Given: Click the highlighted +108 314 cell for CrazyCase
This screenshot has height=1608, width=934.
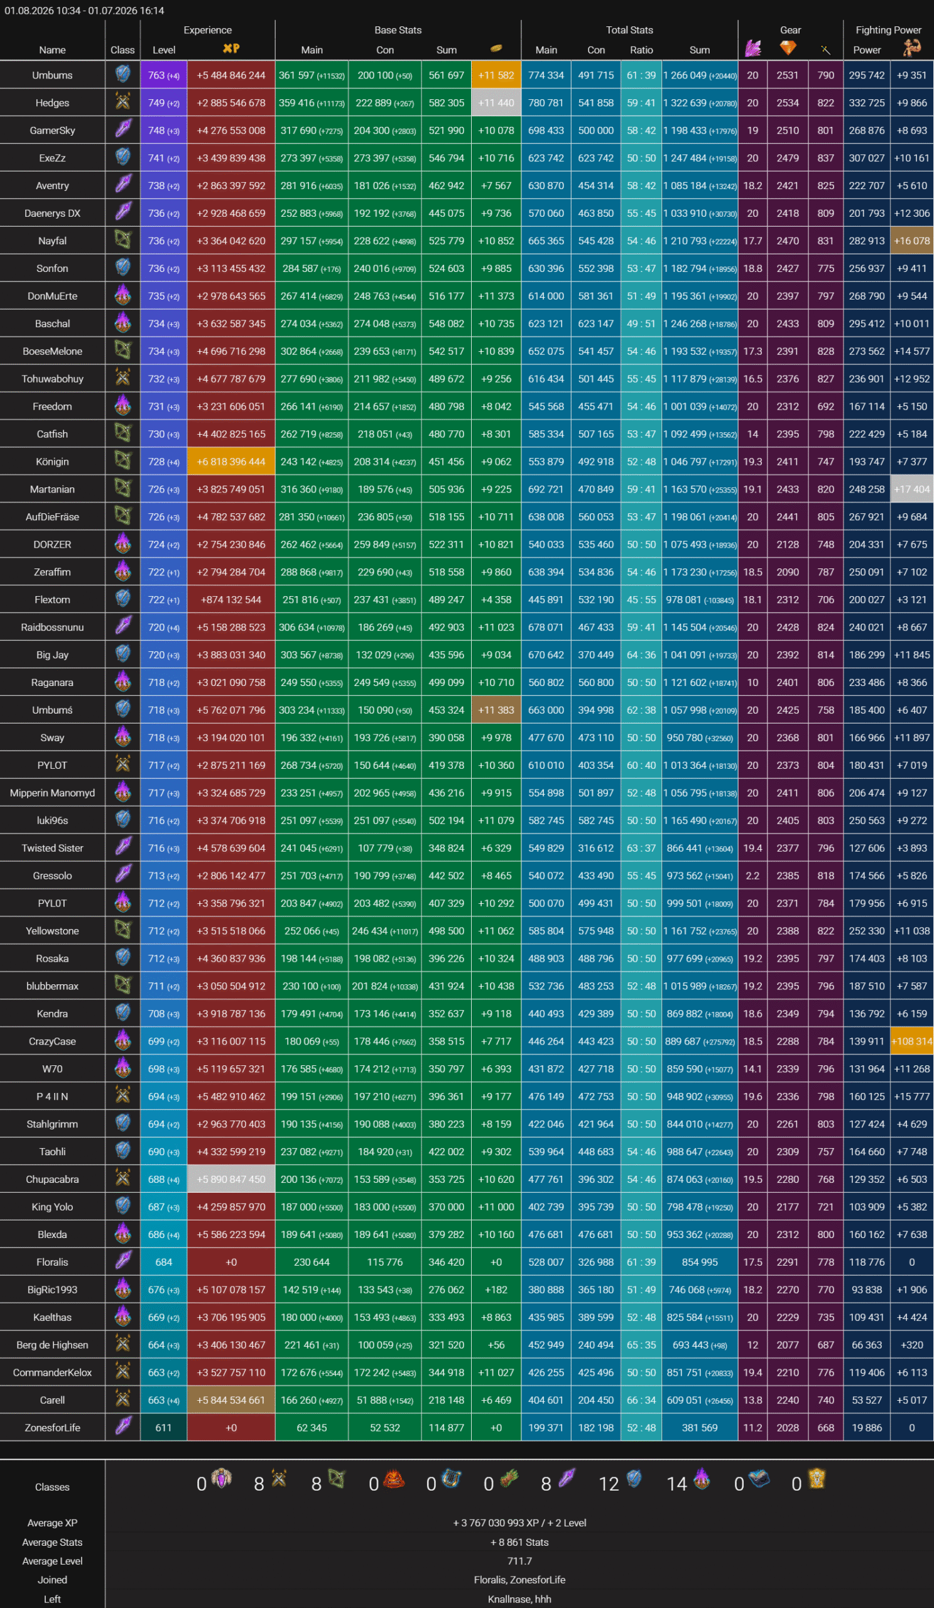Looking at the screenshot, I should point(911,1041).
